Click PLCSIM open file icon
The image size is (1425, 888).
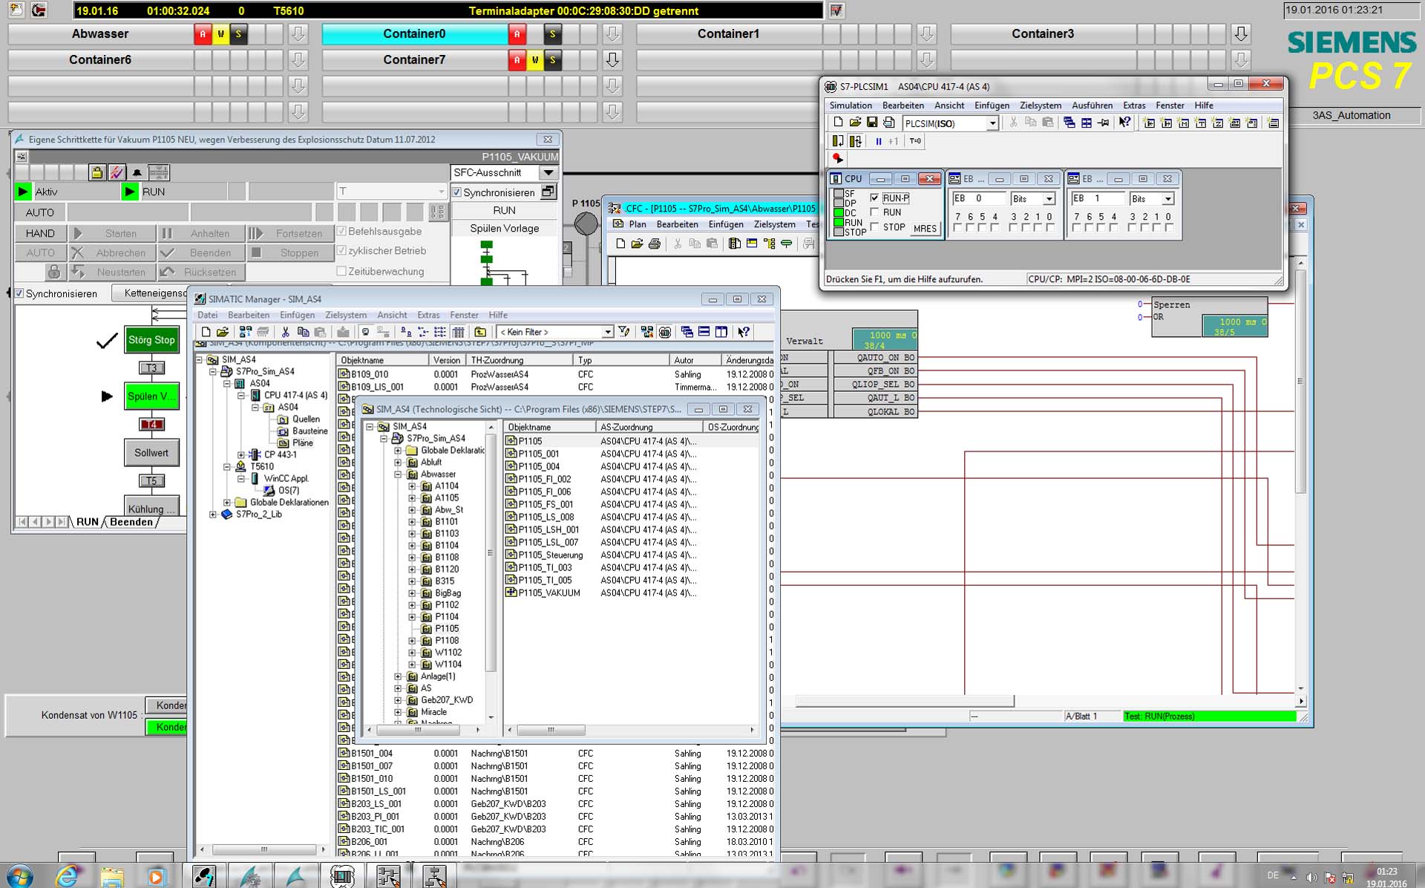855,123
